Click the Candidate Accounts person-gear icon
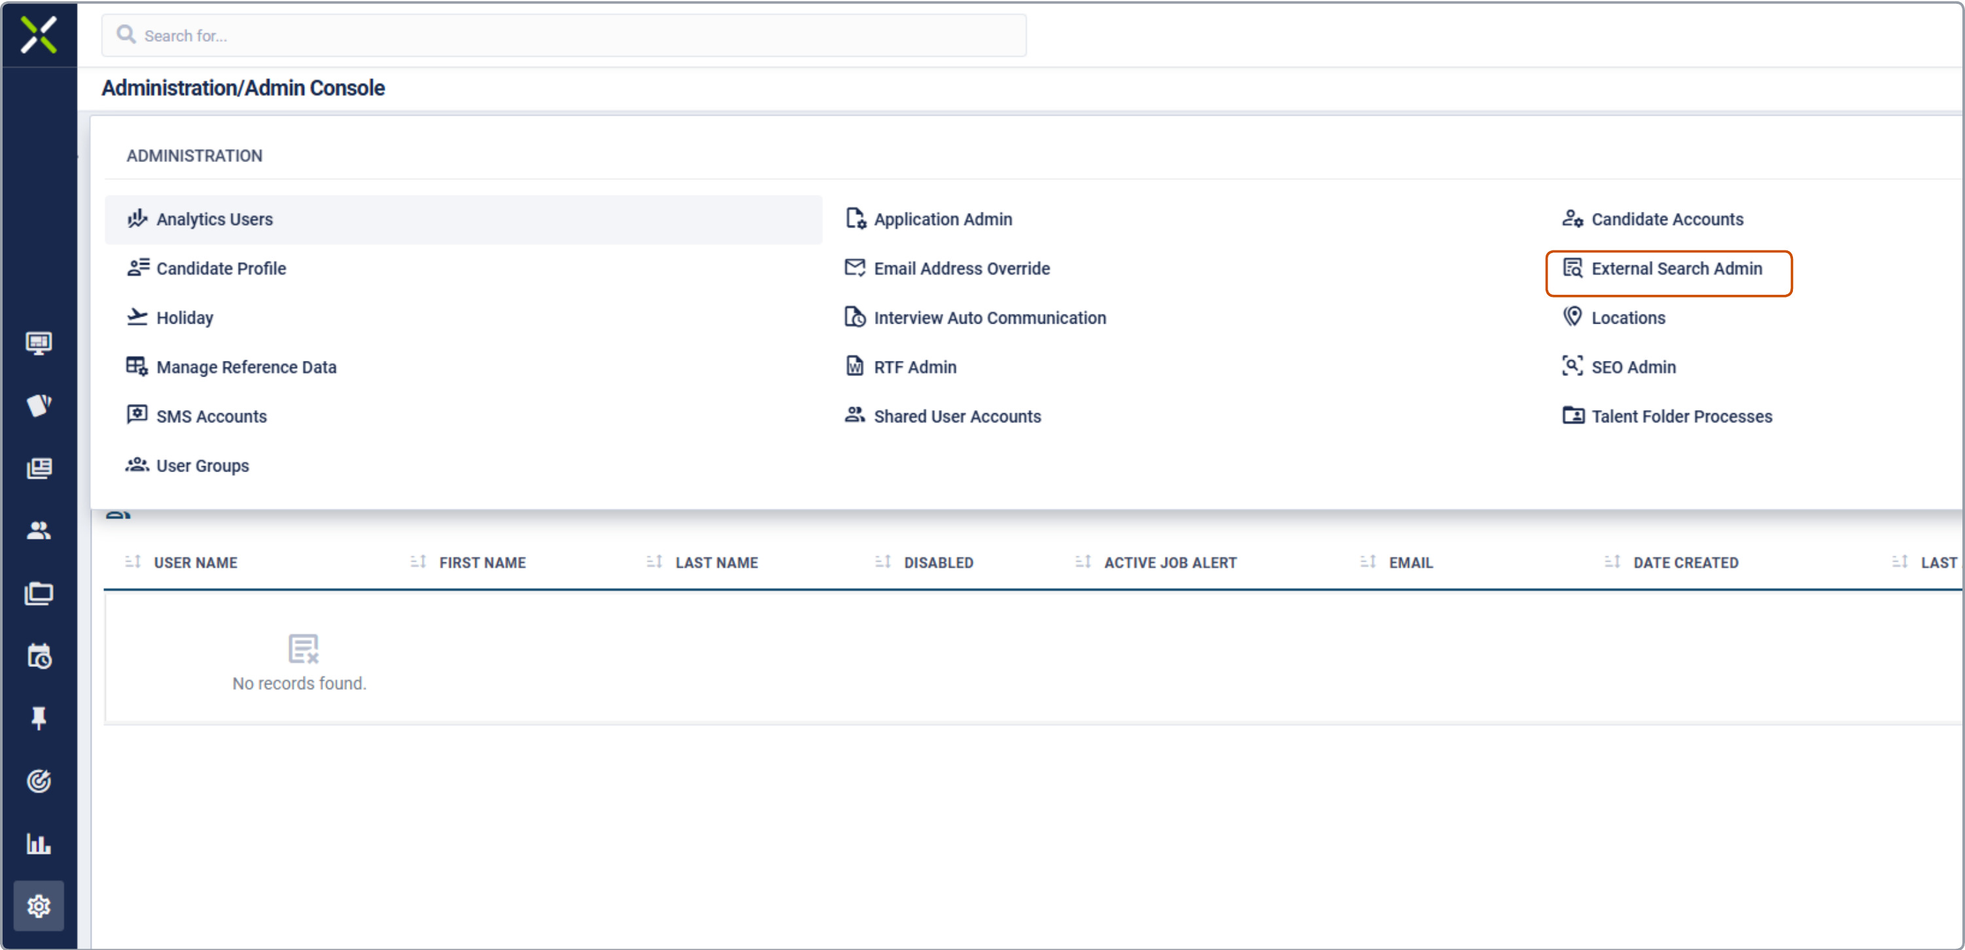 click(1573, 219)
